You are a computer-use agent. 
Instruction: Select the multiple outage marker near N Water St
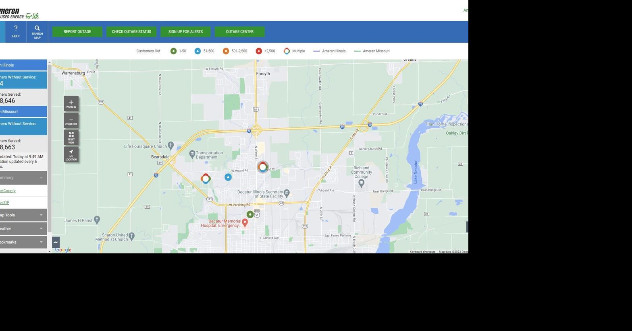(x=262, y=167)
